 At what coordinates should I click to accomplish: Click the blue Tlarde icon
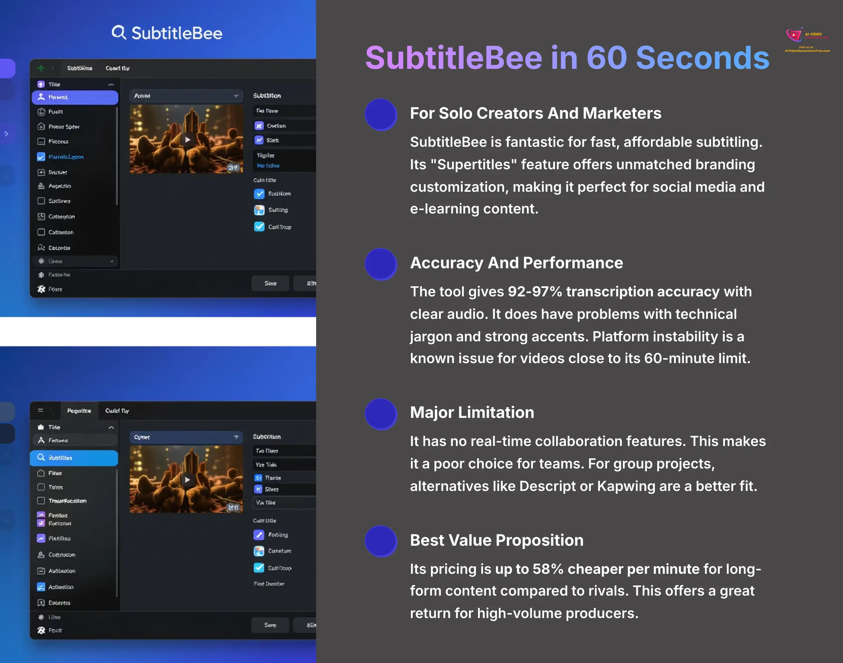pyautogui.click(x=258, y=478)
